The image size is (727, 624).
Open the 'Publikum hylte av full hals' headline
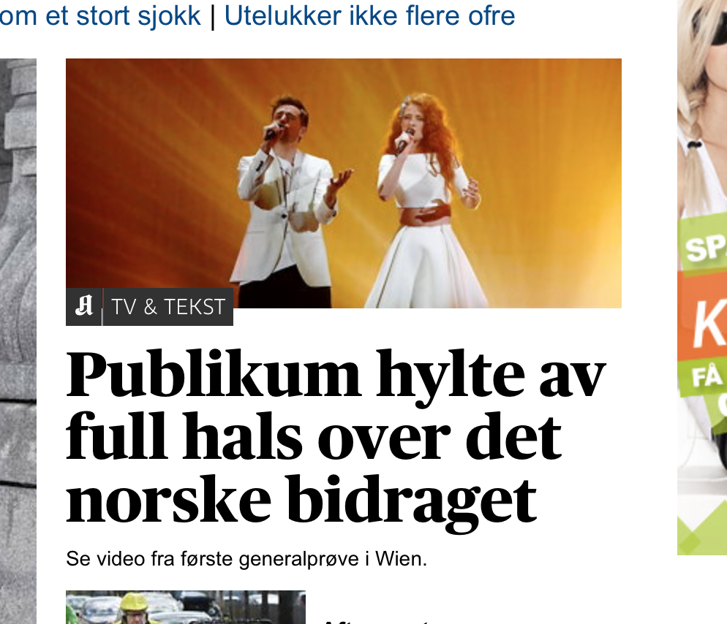pyautogui.click(x=336, y=438)
